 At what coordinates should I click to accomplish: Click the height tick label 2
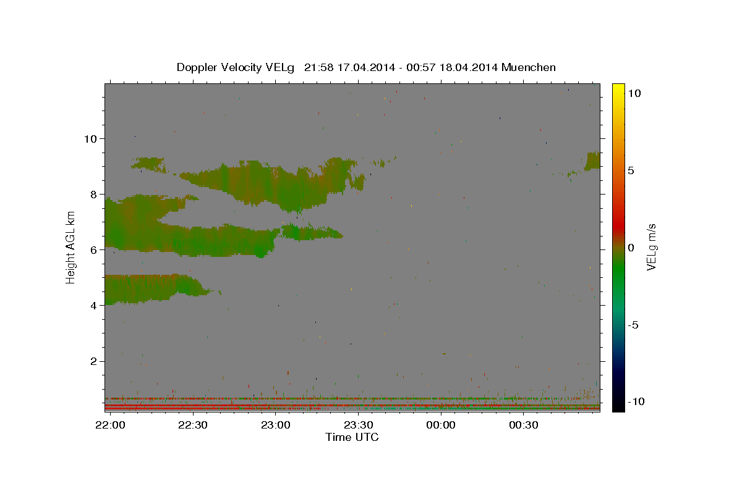pyautogui.click(x=93, y=361)
